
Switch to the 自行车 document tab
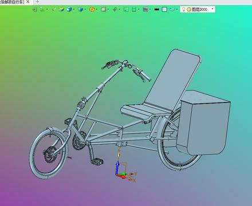tap(12, 2)
